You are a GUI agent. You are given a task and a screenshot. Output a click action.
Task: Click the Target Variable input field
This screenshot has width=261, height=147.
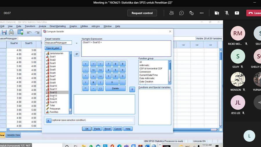(58, 43)
